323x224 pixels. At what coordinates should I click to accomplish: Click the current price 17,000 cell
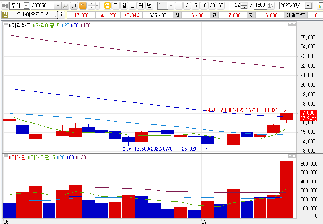81,15
